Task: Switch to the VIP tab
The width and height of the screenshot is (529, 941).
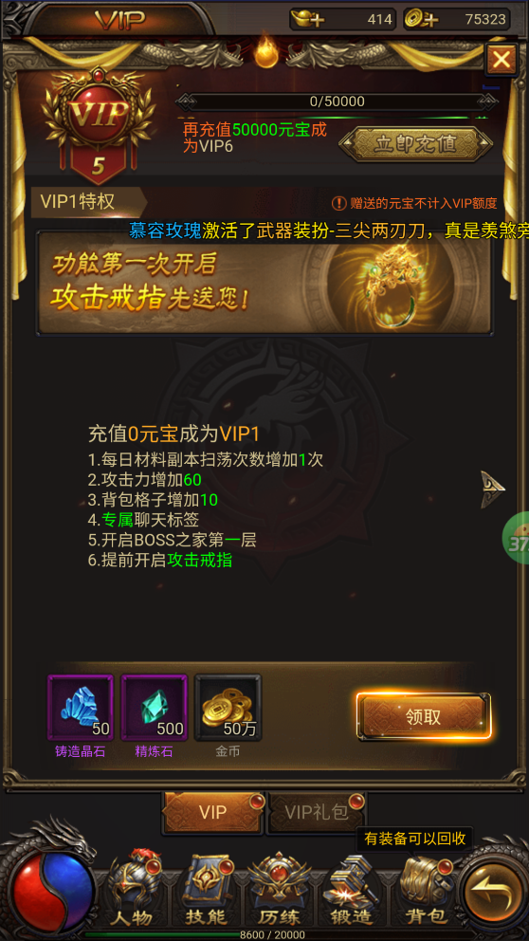Action: point(213,813)
